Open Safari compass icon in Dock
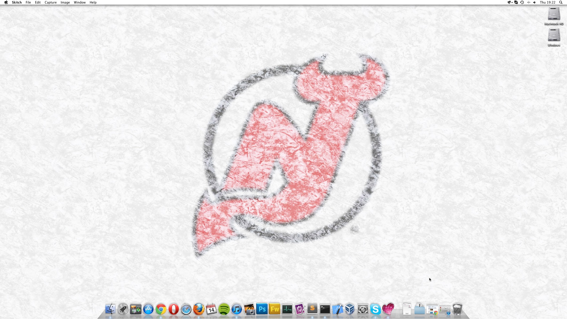Screen dimensions: 567x319 186,309
